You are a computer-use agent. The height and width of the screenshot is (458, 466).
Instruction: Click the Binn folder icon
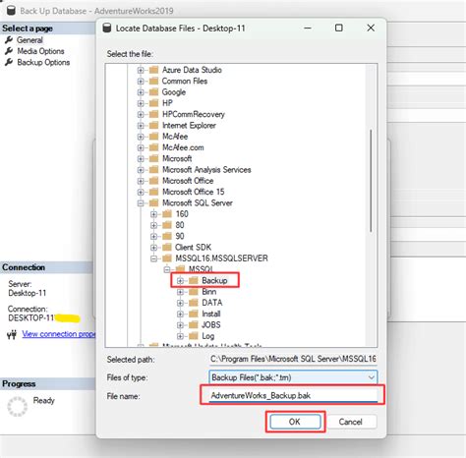(194, 292)
